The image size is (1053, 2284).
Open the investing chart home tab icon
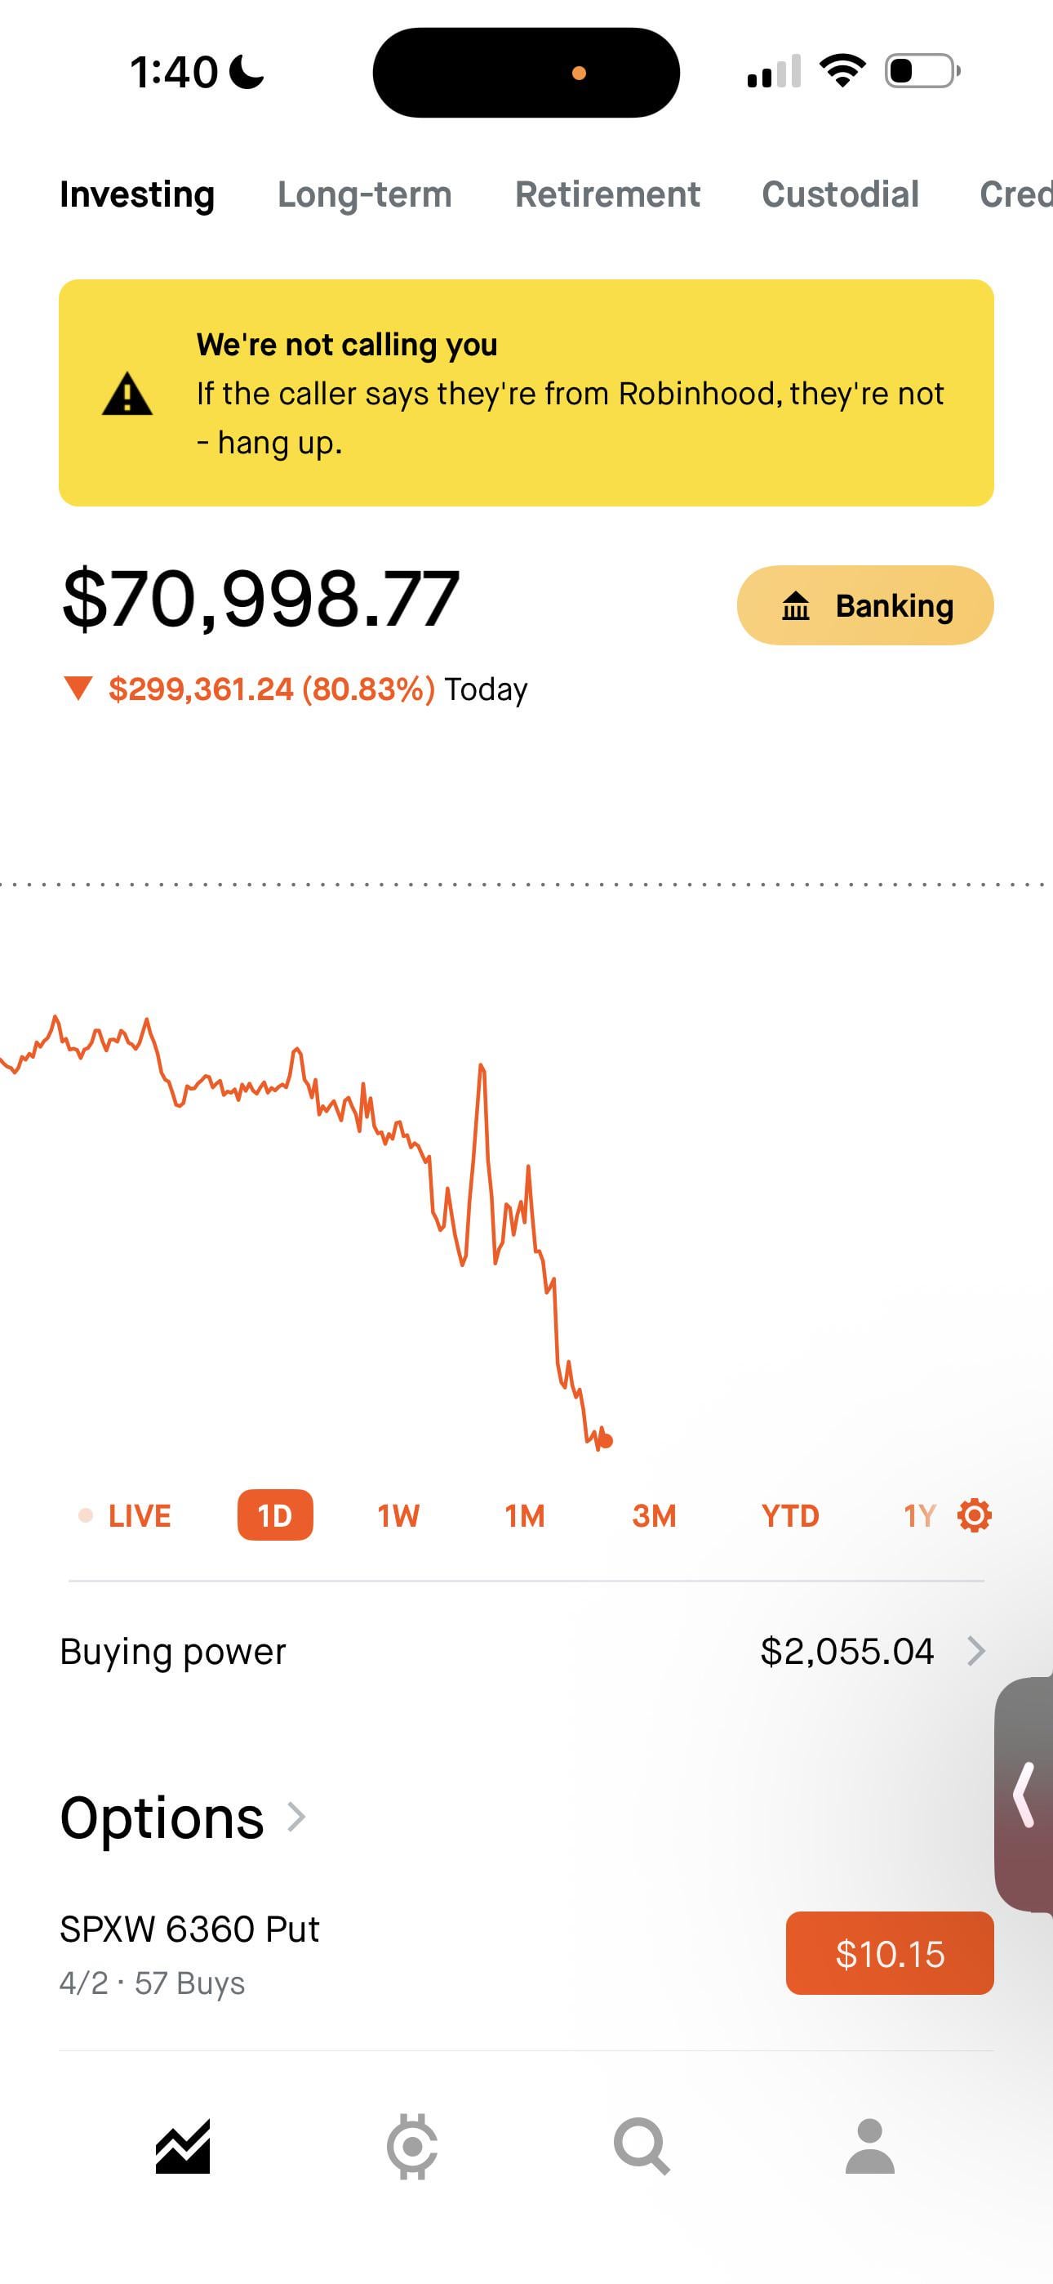tap(183, 2147)
